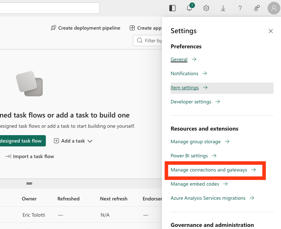Close the Settings pane
Image resolution: width=281 pixels, height=229 pixels.
pos(271,31)
